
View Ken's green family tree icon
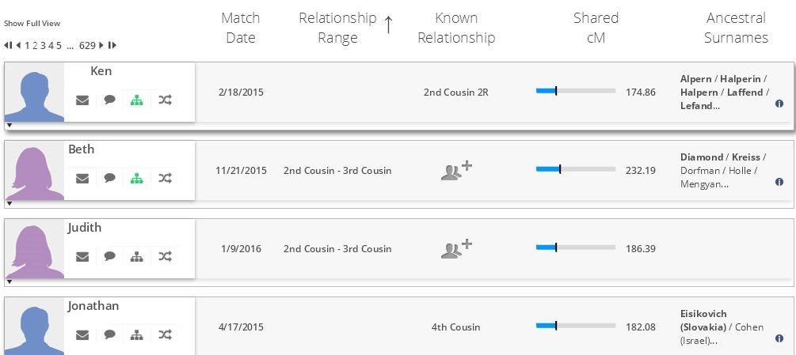click(136, 100)
